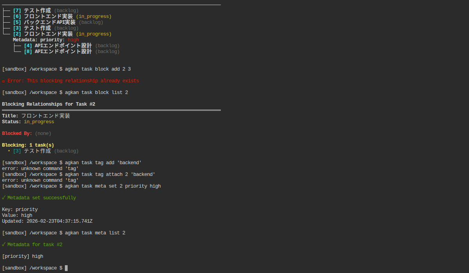Click the Updated timestamp 2026-02-23T04:37:15.741Z
The height and width of the screenshot is (273, 469).
(59, 221)
